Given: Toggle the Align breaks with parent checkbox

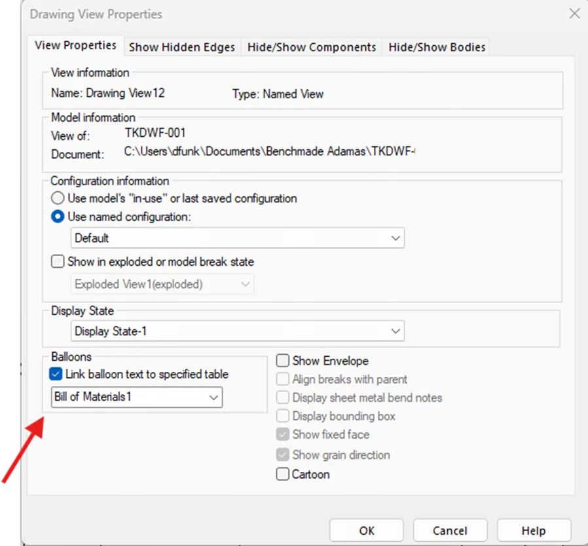Looking at the screenshot, I should 282,378.
